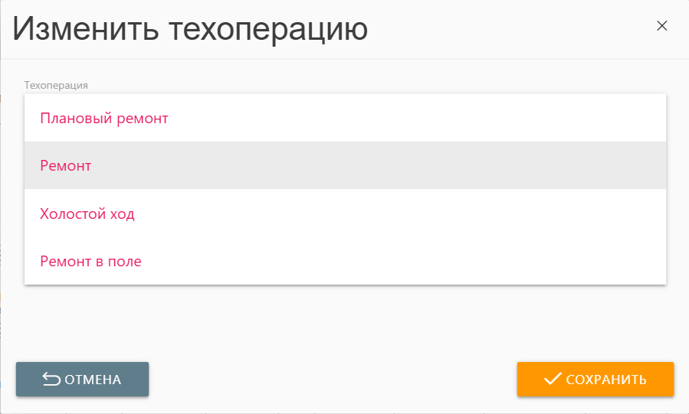Click the undo arrow icon on Отмена
The width and height of the screenshot is (689, 414).
click(51, 380)
